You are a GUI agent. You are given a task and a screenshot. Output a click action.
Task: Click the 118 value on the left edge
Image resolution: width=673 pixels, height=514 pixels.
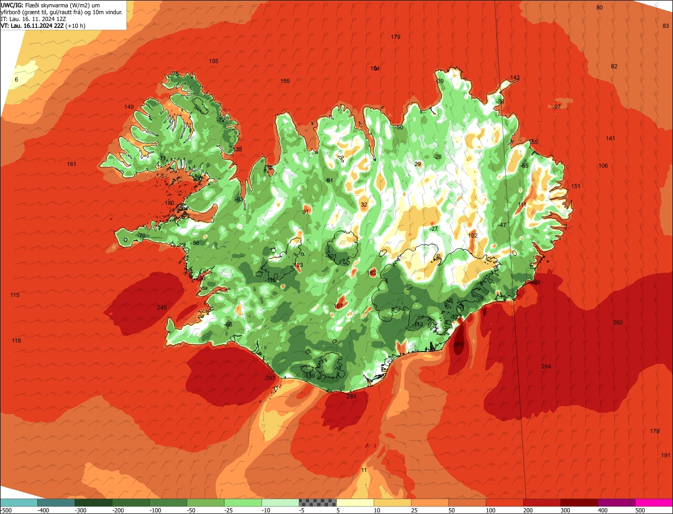click(x=16, y=341)
